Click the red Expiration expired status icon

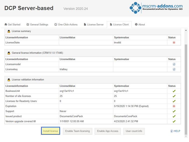[x=174, y=106]
